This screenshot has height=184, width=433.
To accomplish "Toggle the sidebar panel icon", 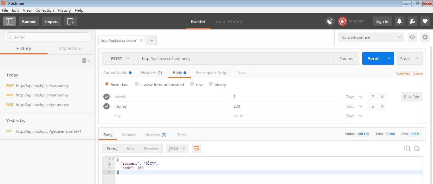I will coord(10,21).
